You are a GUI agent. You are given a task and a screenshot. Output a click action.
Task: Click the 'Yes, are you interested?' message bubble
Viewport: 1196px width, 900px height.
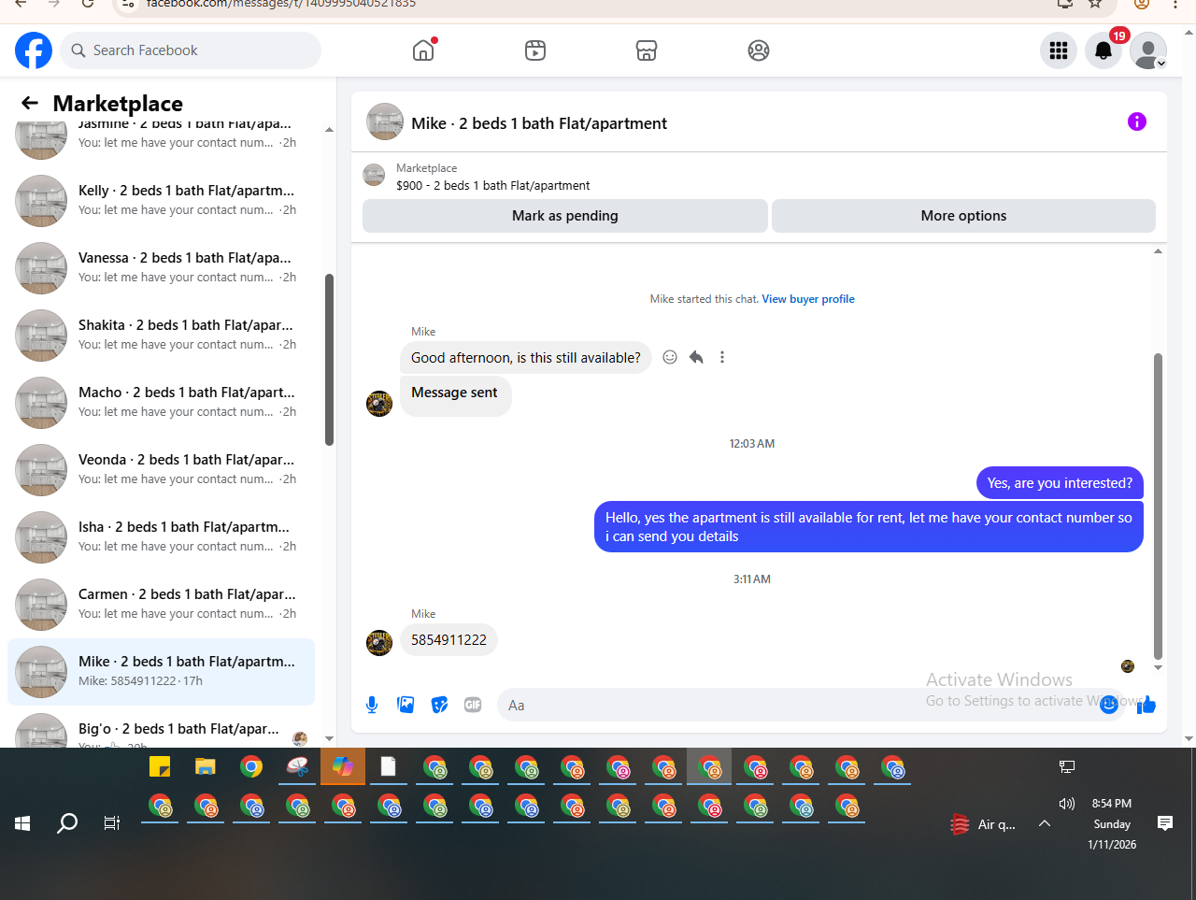click(x=1060, y=483)
